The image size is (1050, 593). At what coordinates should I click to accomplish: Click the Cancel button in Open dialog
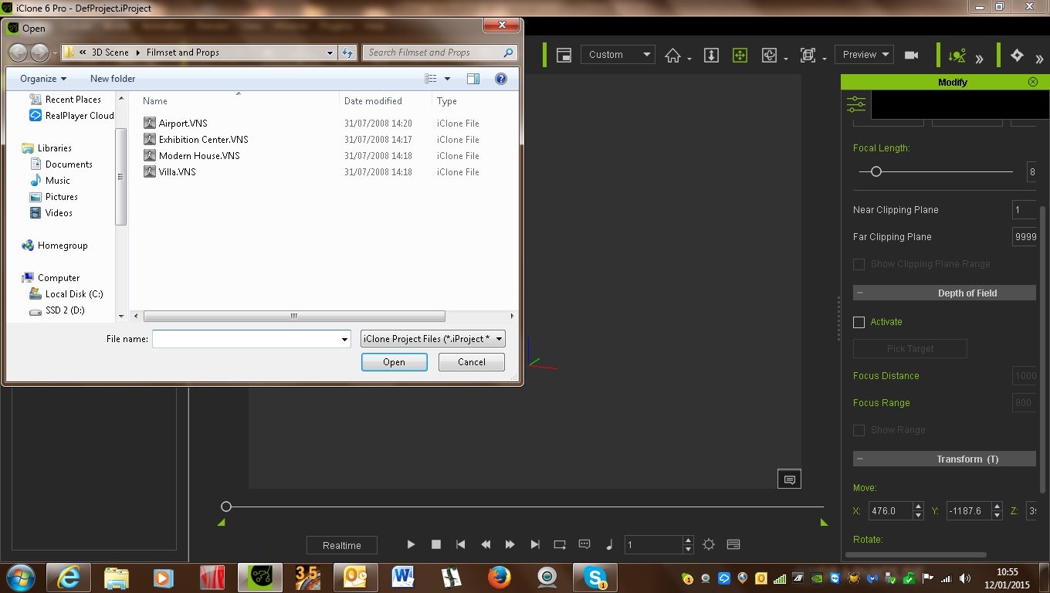[471, 362]
